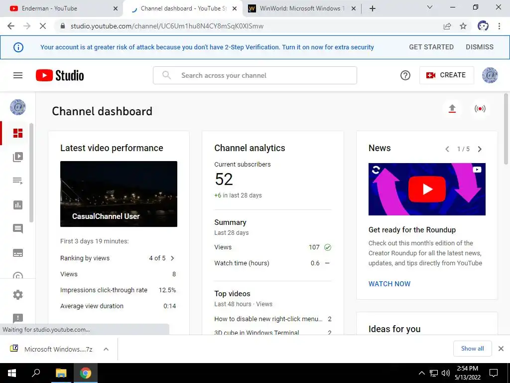Click the taskbar clock and date
This screenshot has height=383, width=510.
tap(467, 373)
